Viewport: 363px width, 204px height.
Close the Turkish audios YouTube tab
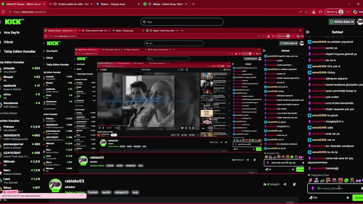[91, 4]
